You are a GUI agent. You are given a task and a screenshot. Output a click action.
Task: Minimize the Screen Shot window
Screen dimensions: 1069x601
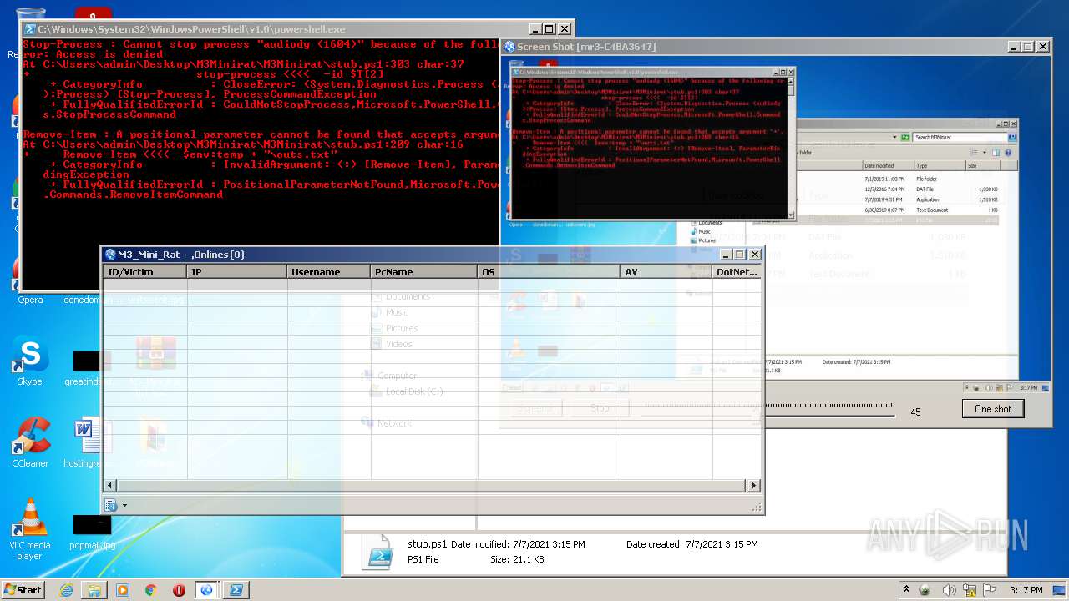[1013, 47]
